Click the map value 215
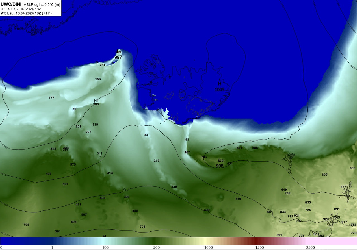 click(156, 161)
